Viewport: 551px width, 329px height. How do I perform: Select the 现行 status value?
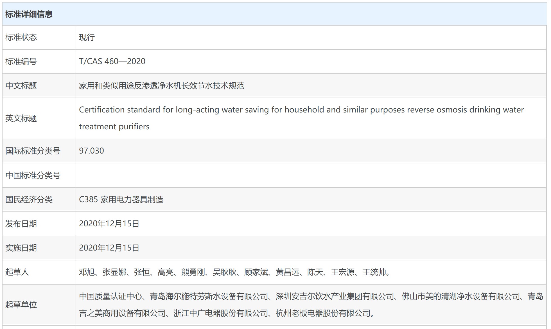pyautogui.click(x=87, y=37)
